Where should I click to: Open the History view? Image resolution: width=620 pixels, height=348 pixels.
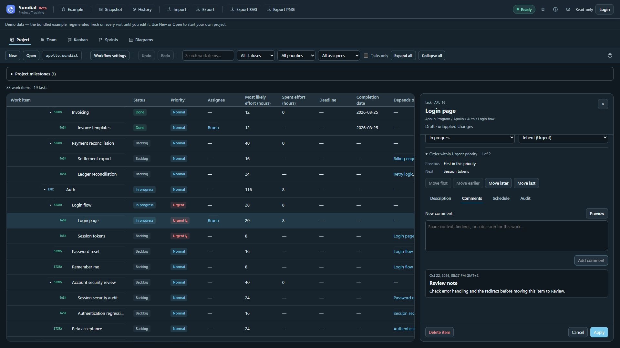142,9
